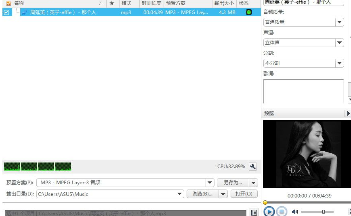
Task: Click the mp3 format cell
Action: tap(126, 12)
